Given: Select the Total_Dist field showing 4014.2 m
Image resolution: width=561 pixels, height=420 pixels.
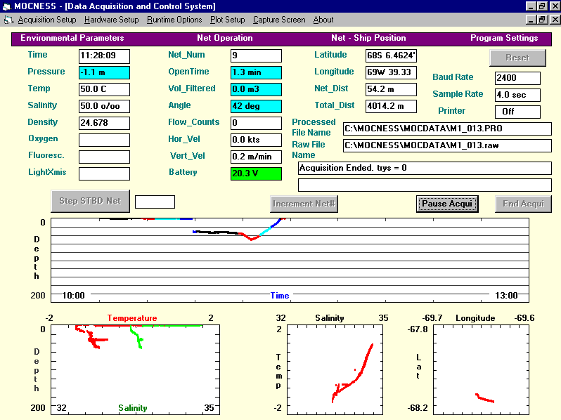Looking at the screenshot, I should coord(391,106).
